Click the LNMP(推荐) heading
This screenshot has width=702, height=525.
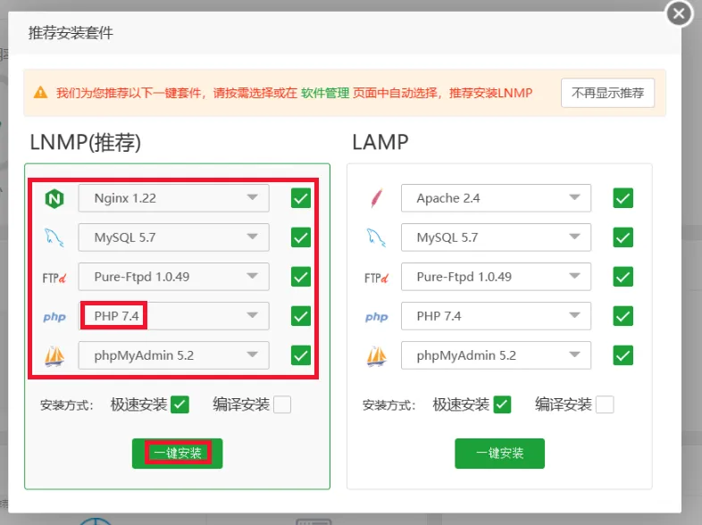point(86,143)
